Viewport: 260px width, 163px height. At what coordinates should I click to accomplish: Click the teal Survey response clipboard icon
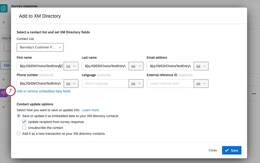coord(4,8)
